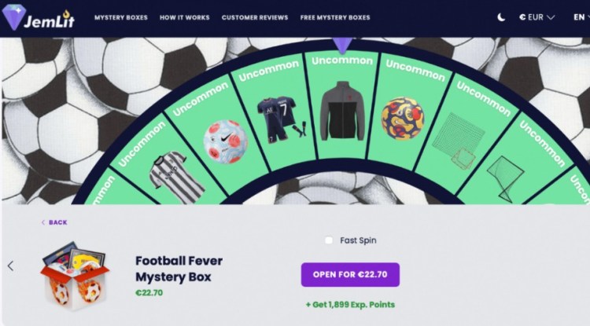
Task: Open the How It Works page
Action: tap(184, 17)
